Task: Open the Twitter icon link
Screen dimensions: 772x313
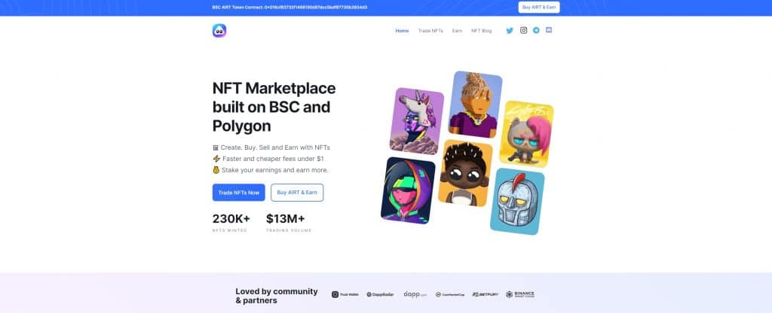Action: pos(510,30)
